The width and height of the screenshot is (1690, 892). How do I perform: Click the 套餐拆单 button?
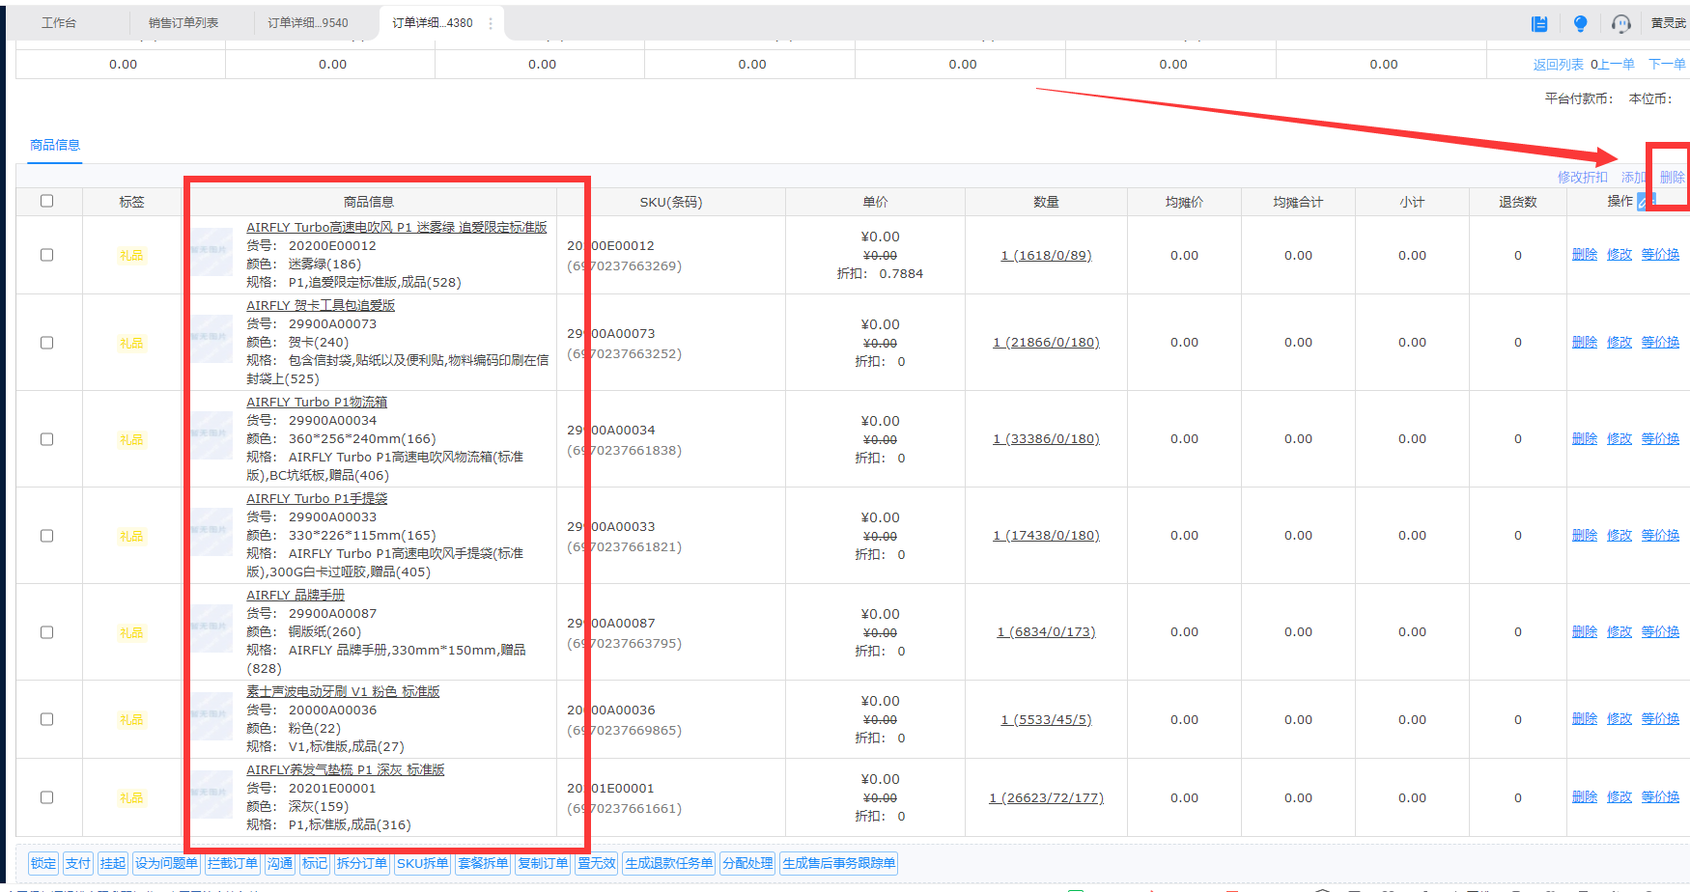pos(483,863)
